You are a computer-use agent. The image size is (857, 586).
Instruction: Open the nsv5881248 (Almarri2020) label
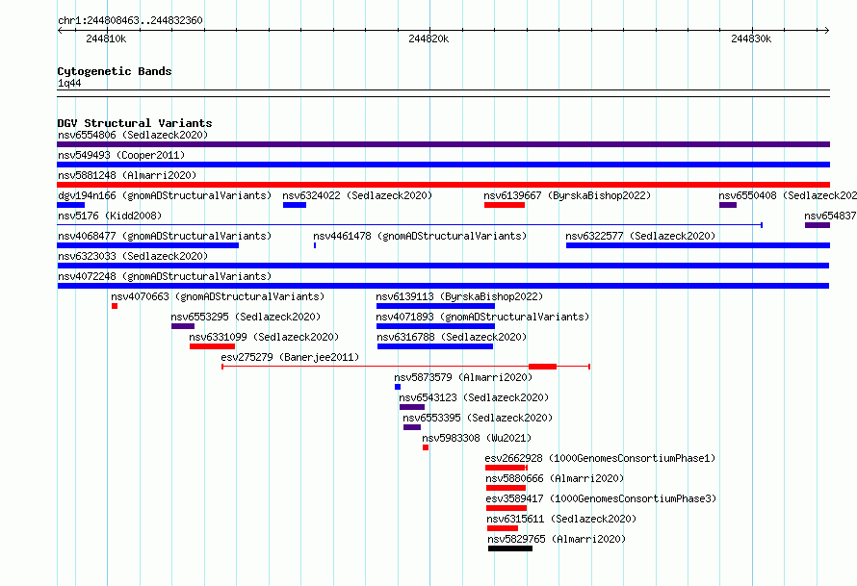point(127,175)
